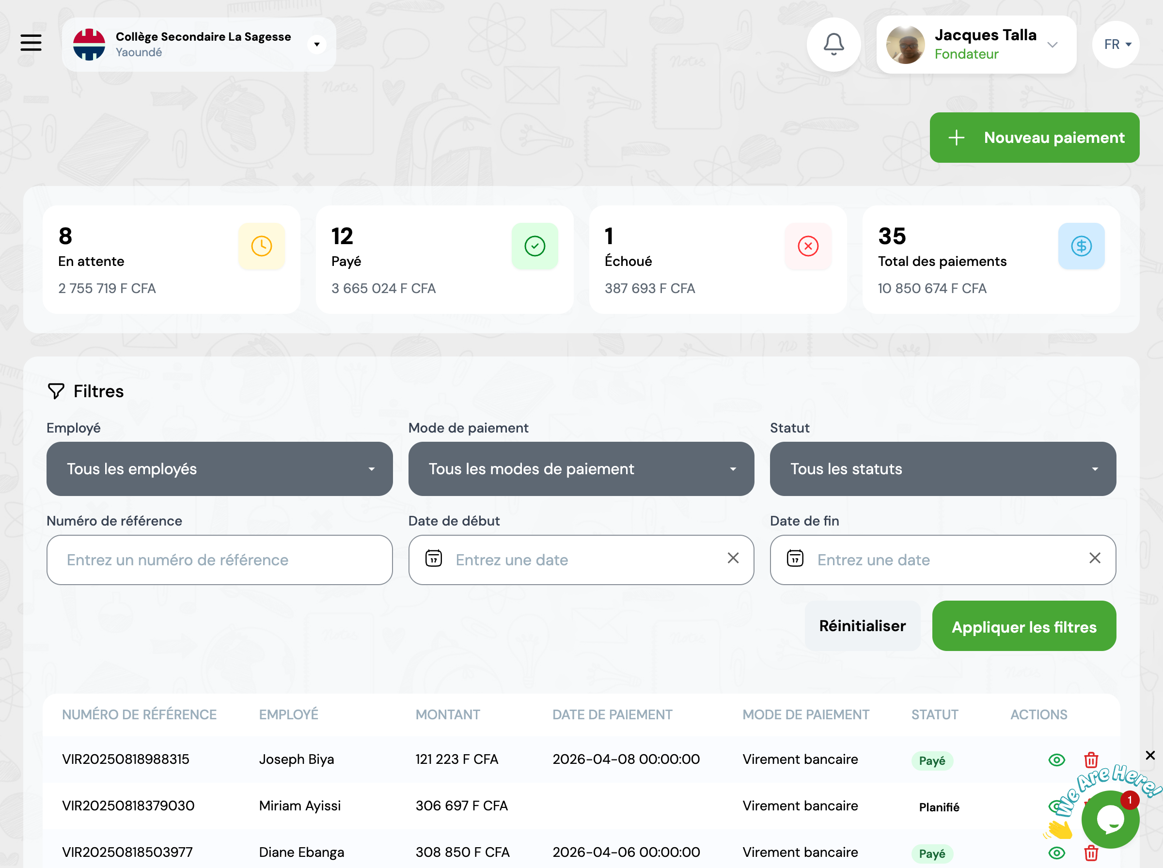Expand the Tous les employés dropdown
Image resolution: width=1163 pixels, height=868 pixels.
(219, 469)
